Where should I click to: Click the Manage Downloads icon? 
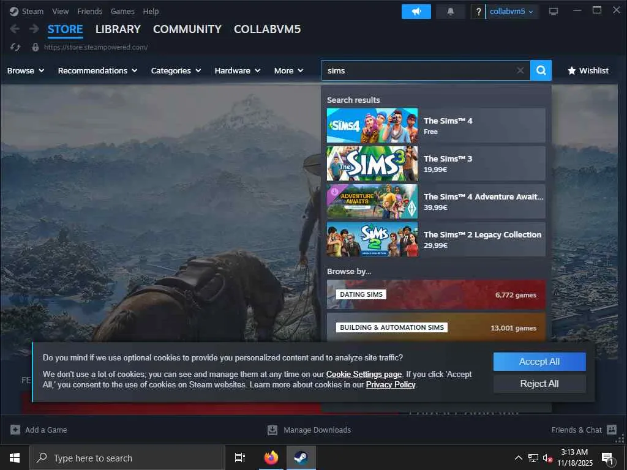pos(272,430)
